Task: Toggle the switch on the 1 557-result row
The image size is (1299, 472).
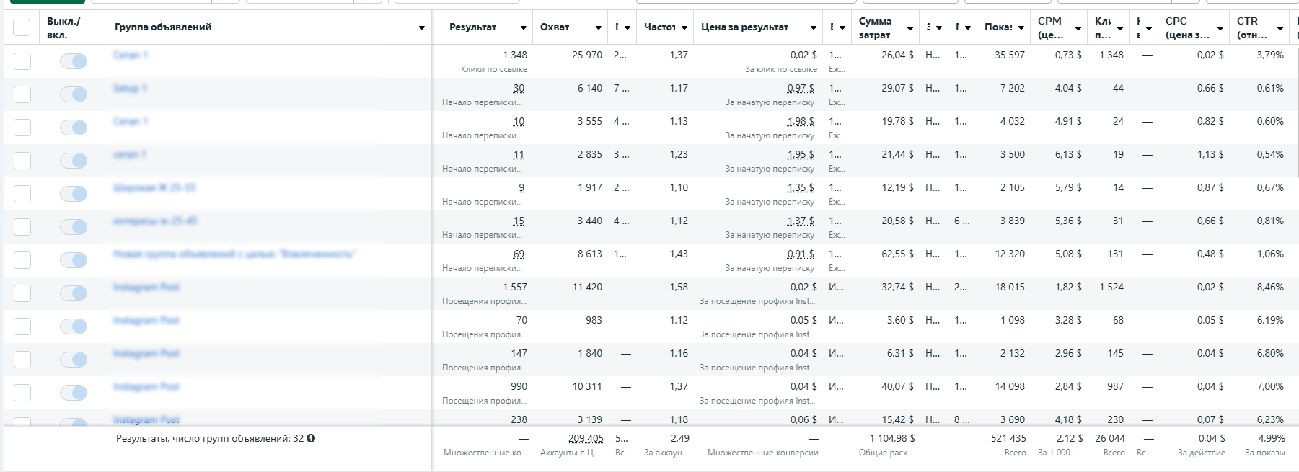Action: click(74, 293)
